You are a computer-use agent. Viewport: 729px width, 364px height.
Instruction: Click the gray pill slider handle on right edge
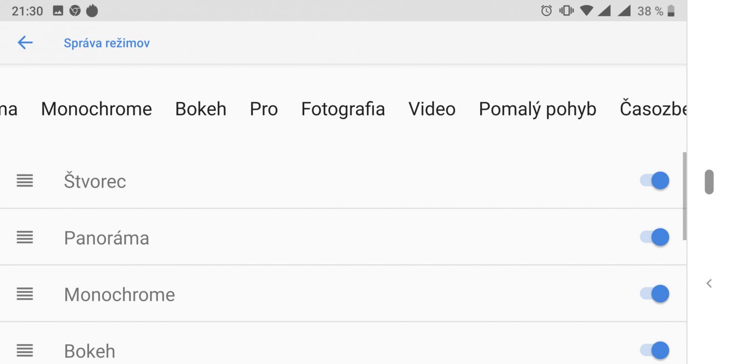point(709,182)
